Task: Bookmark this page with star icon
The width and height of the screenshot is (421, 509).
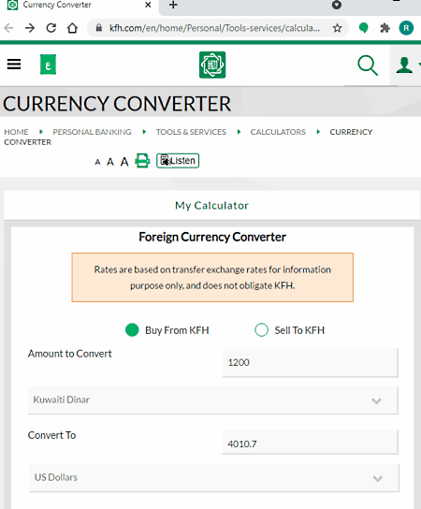Action: coord(337,28)
